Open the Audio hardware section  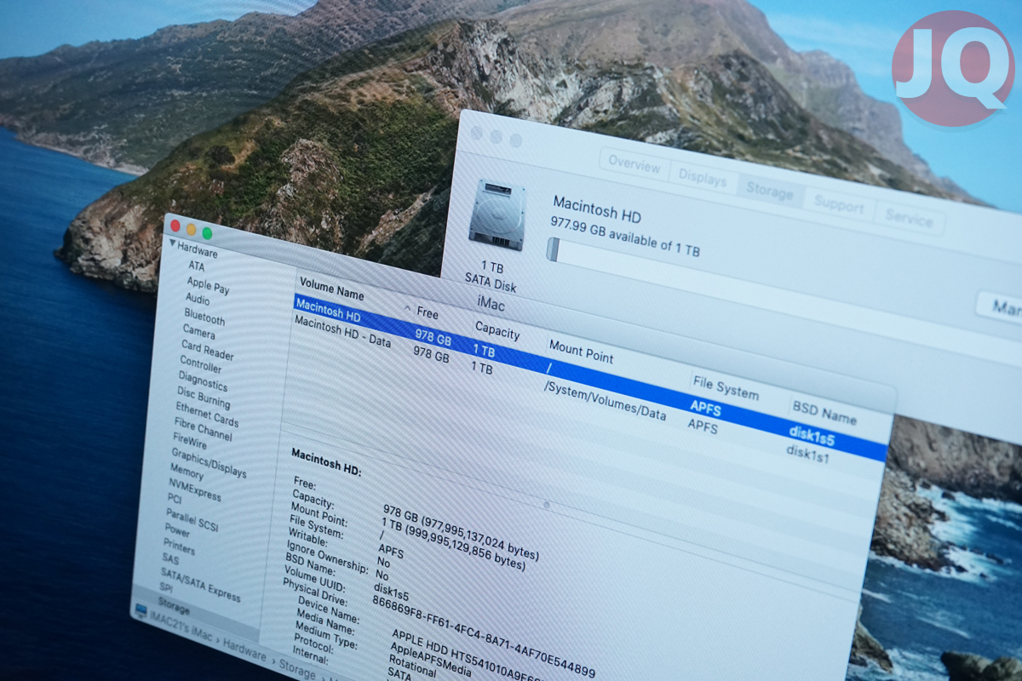click(198, 300)
